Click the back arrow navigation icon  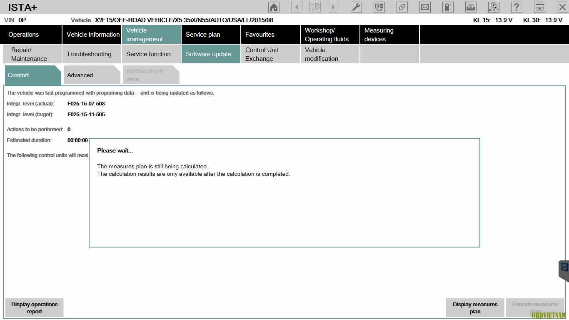(297, 7)
